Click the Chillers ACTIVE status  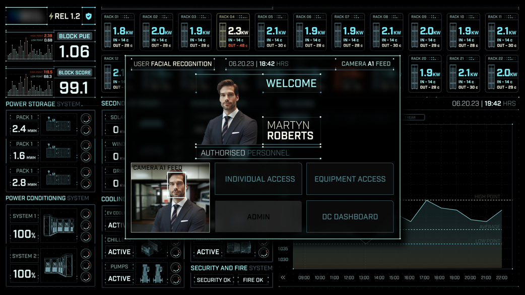pyautogui.click(x=119, y=252)
